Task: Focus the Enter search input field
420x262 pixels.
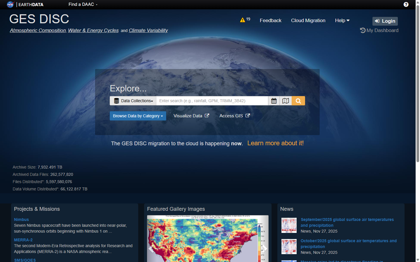Action: (212, 101)
